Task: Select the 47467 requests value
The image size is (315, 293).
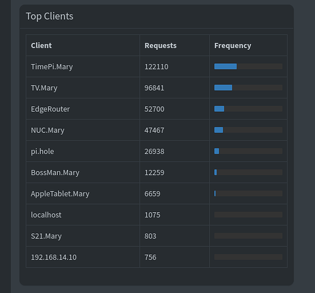Action: pyautogui.click(x=155, y=130)
